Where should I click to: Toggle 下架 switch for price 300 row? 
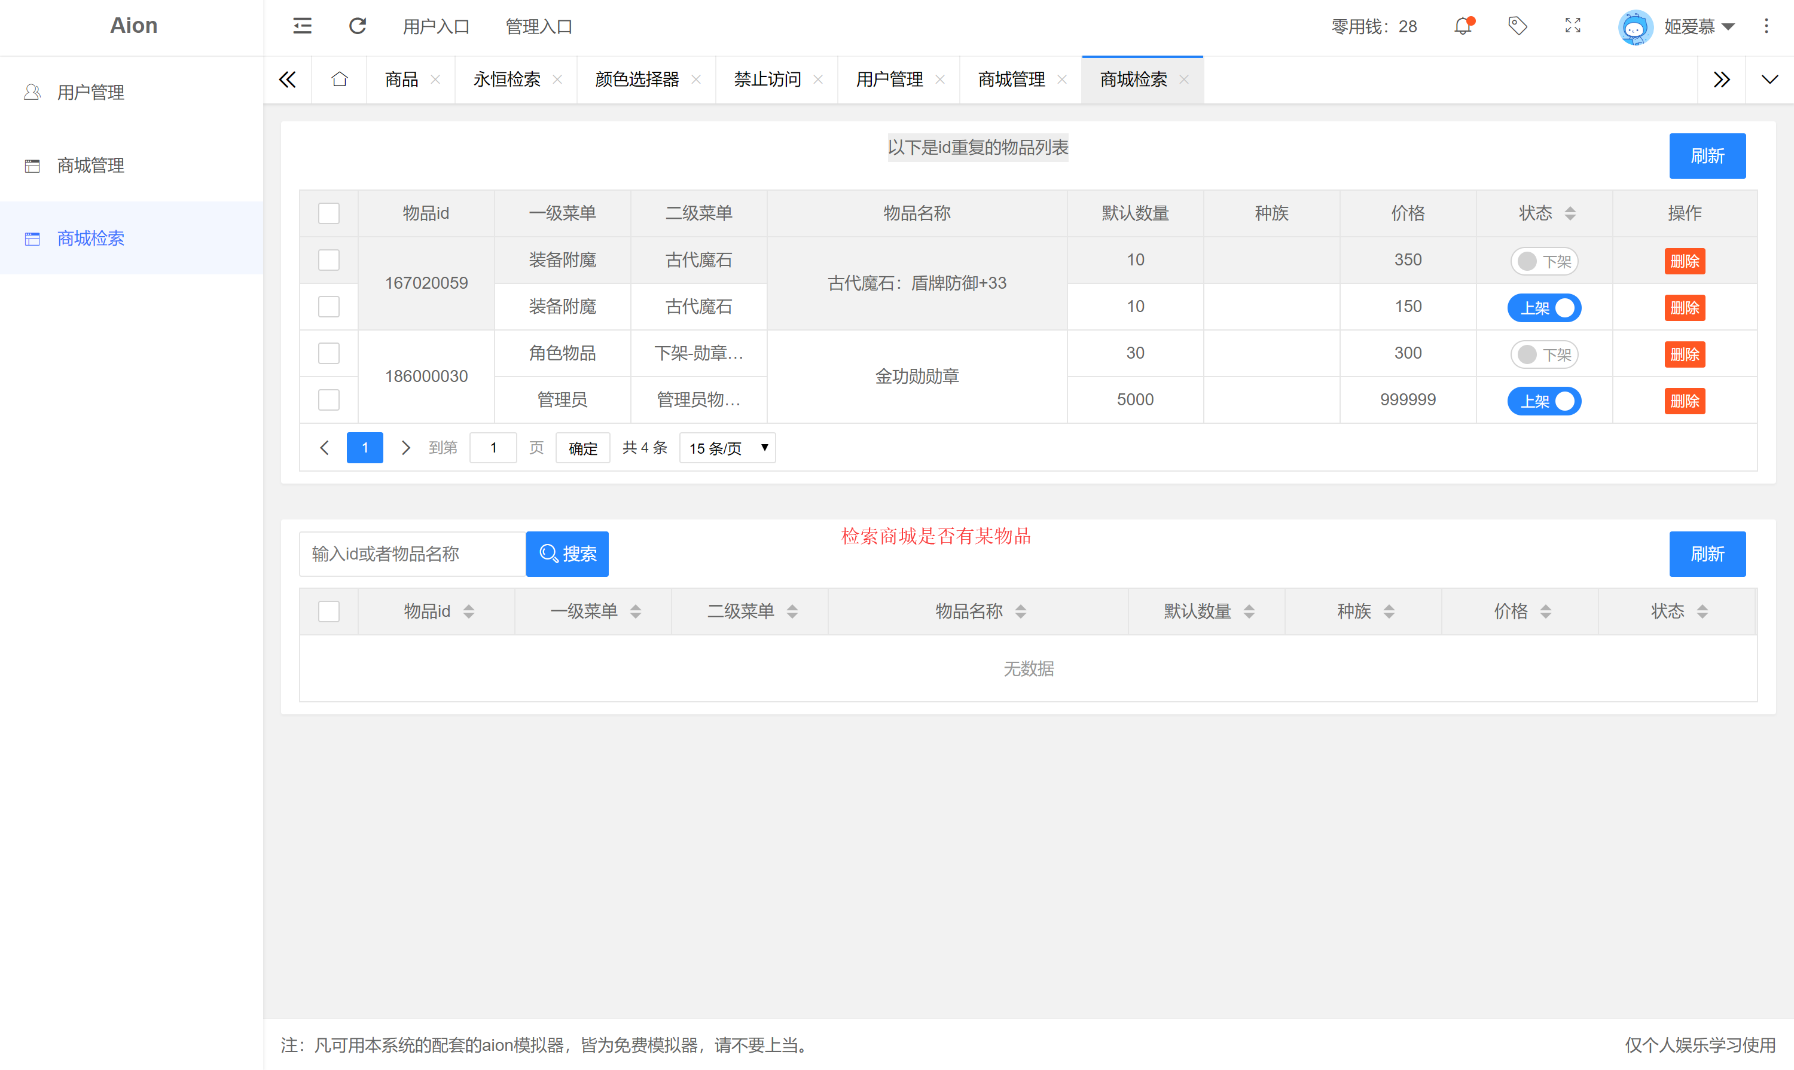pos(1545,354)
